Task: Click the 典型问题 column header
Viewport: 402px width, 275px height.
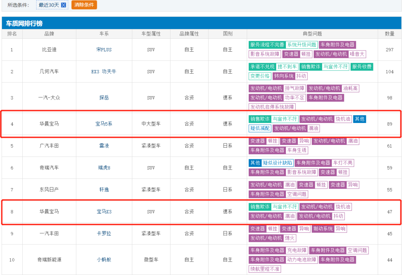Action: 312,34
